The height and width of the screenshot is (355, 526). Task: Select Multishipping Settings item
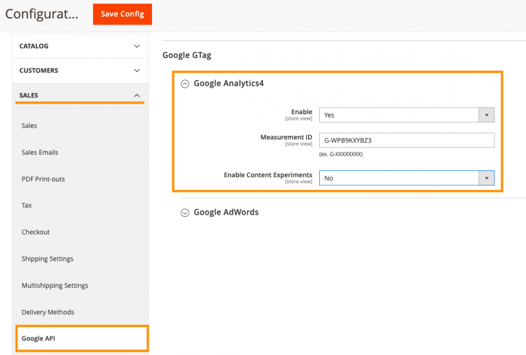[x=55, y=285]
